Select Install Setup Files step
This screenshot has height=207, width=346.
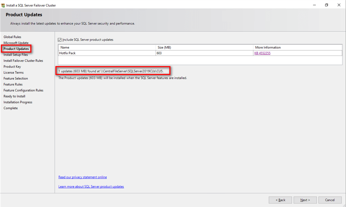16,55
